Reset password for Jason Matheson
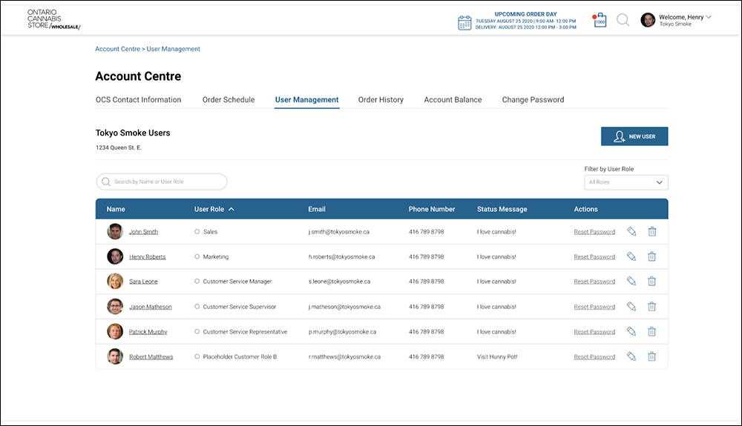The image size is (742, 426). tap(594, 307)
